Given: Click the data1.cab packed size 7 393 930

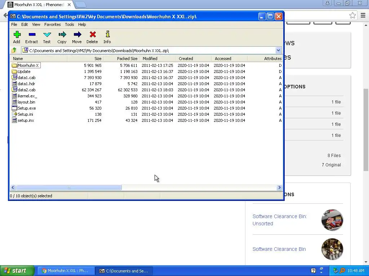Looking at the screenshot, I should point(129,78).
